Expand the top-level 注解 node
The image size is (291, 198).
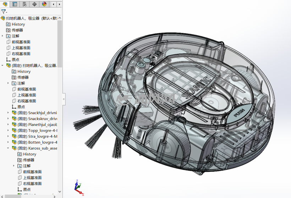coord(2,36)
